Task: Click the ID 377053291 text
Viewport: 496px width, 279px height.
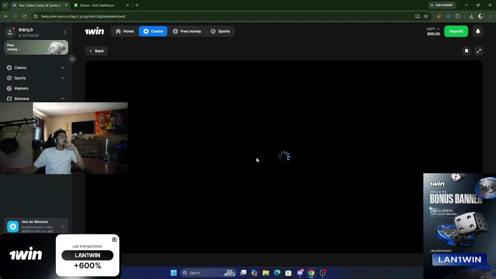Action: pos(29,36)
